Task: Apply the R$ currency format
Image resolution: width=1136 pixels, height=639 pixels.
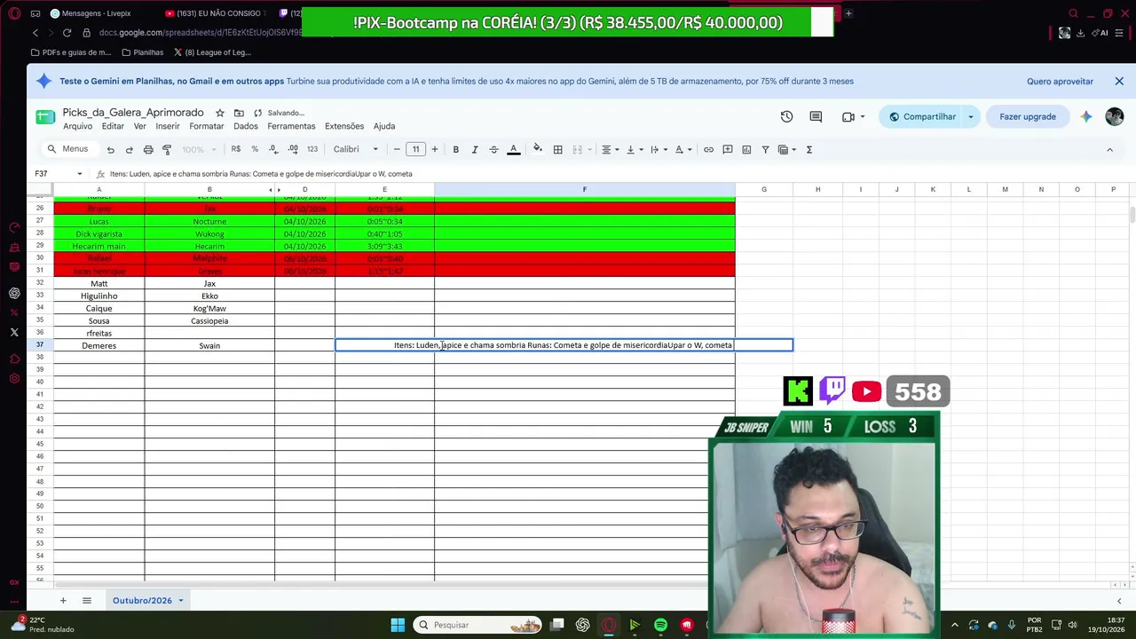Action: pos(235,149)
